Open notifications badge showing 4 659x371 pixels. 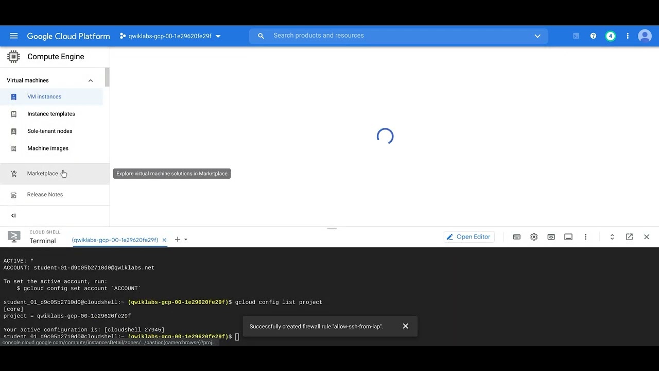pyautogui.click(x=610, y=36)
